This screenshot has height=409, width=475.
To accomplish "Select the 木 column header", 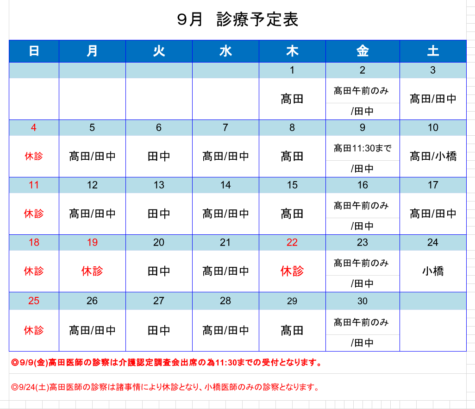I will [292, 51].
